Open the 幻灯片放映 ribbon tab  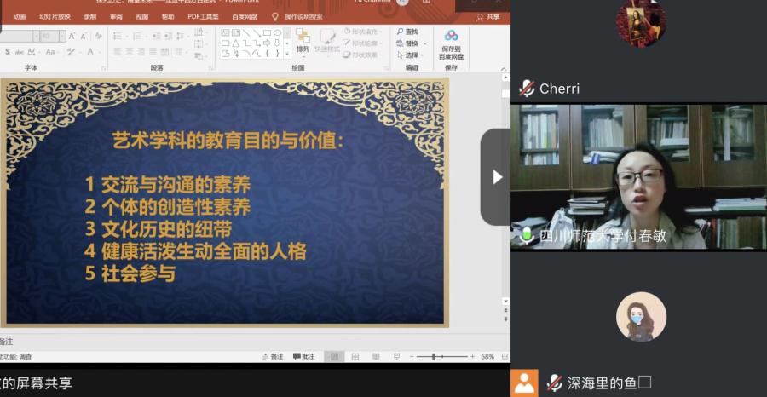pyautogui.click(x=55, y=16)
